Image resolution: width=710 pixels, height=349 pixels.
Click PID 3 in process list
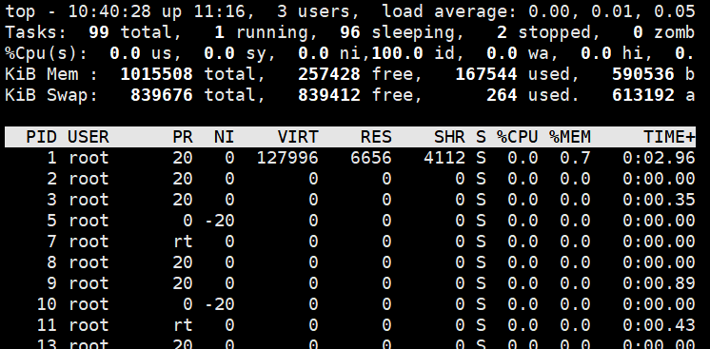(51, 199)
